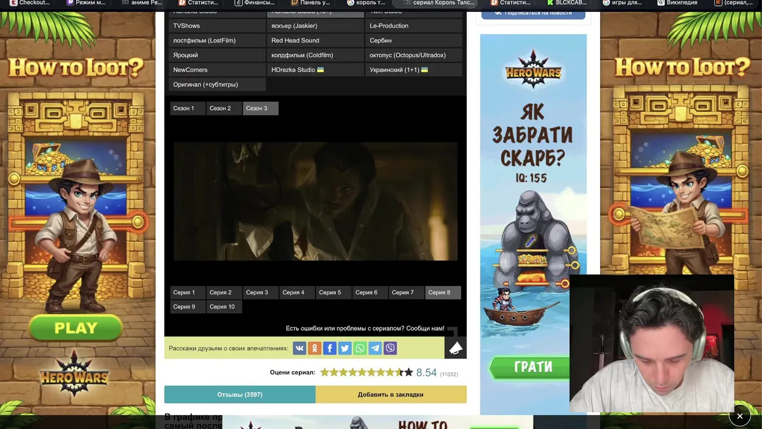The image size is (762, 429).
Task: Open Hero Wars logo in sidebar ad
Action: pos(533,70)
